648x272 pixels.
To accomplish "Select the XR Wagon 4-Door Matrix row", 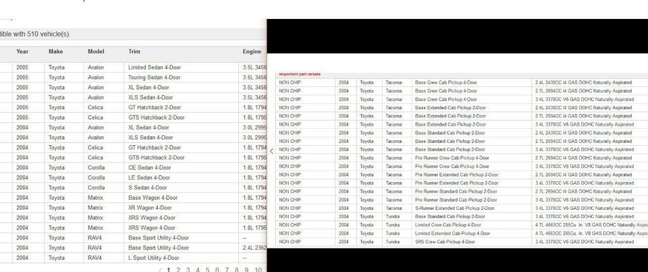I will coord(133,207).
